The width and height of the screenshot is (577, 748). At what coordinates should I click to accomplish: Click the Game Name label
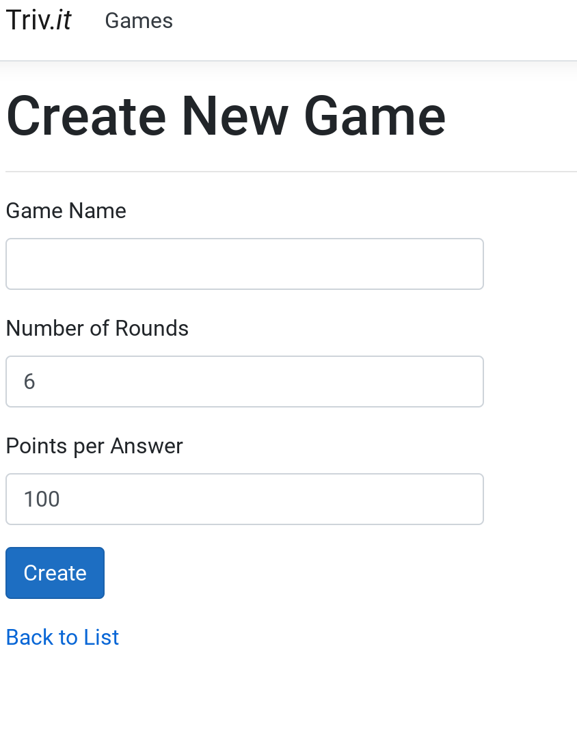point(66,211)
